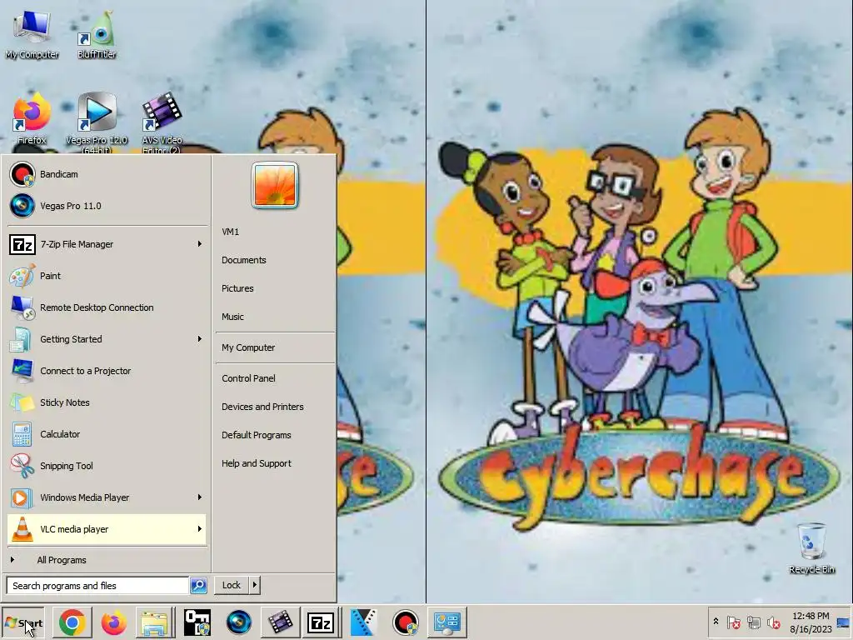Viewport: 853px width, 640px height.
Task: Open Bandicam from Start menu
Action: tap(107, 174)
